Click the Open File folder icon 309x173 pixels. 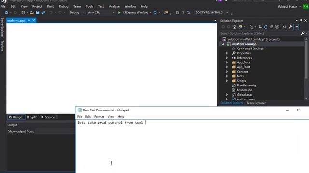[32, 12]
